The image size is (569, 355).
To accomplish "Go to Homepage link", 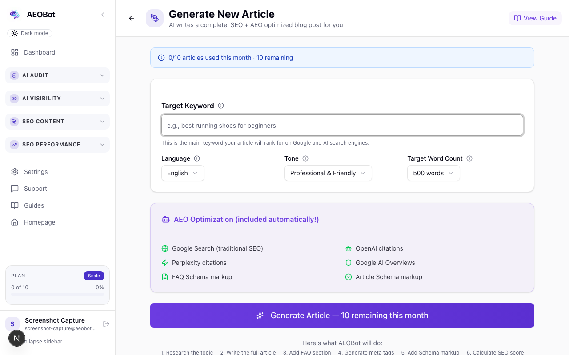I will coord(57,222).
